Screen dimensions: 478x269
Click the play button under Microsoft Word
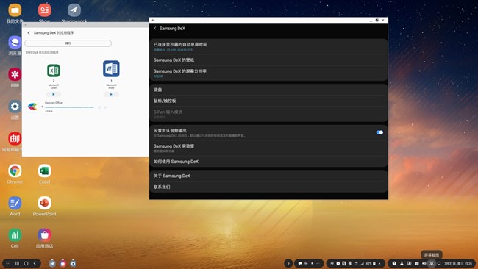pyautogui.click(x=111, y=94)
